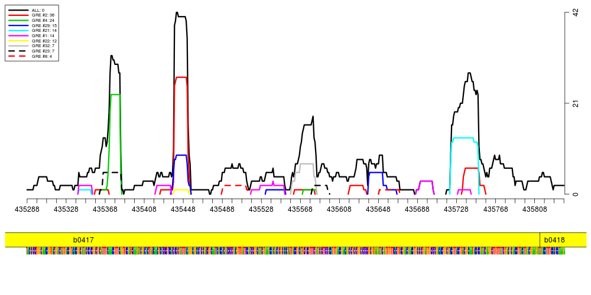Click the isolated magenta peak left of cyan
Screen dimensions: 591x295
(x=426, y=181)
